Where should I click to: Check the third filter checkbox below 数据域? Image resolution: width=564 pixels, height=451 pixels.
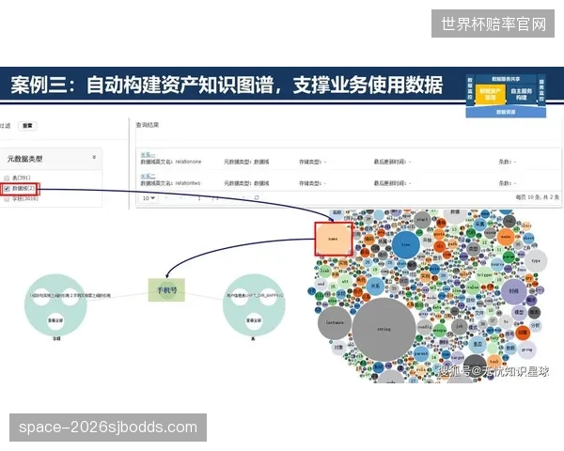click(x=7, y=199)
